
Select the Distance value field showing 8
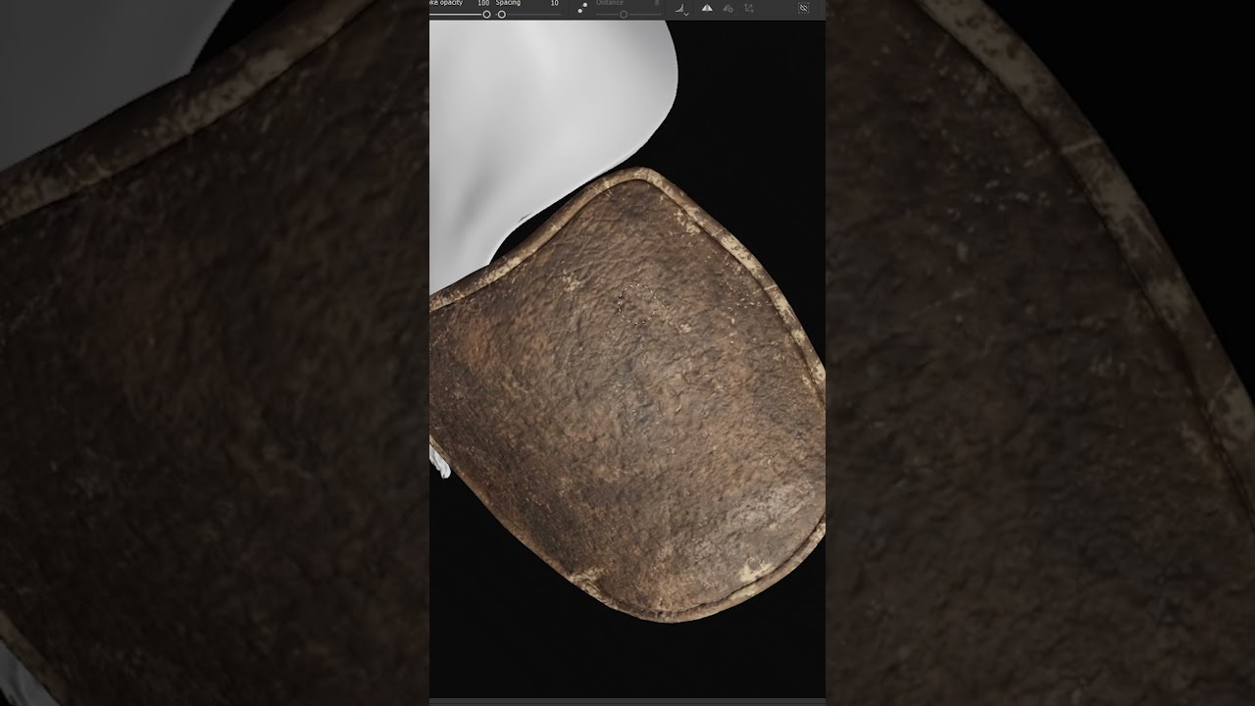click(657, 4)
